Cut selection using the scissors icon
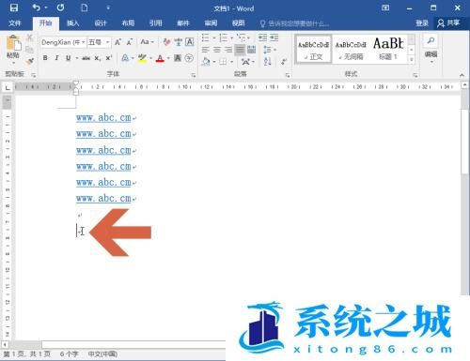The image size is (470, 361). tap(29, 38)
